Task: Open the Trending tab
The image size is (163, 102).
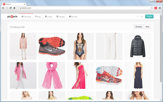Action: [x=26, y=17]
